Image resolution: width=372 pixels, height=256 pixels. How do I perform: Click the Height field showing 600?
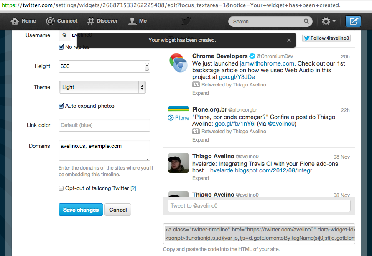[104, 66]
